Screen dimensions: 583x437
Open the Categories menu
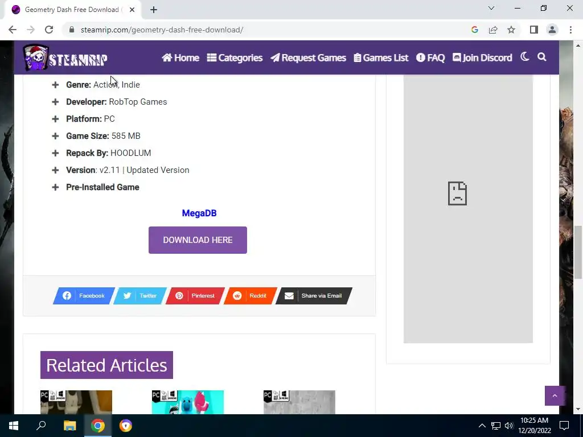235,57
